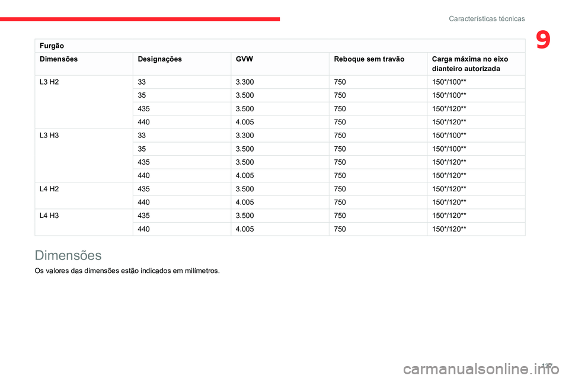Viewport: 569px width, 379px height.
Task: Click GVW '3.300' in the L3 H2 group
Action: coord(245,82)
